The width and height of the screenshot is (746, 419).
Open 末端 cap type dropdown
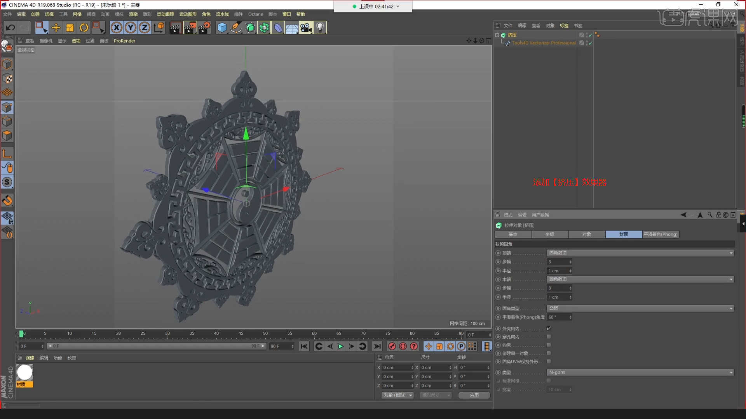pyautogui.click(x=640, y=279)
